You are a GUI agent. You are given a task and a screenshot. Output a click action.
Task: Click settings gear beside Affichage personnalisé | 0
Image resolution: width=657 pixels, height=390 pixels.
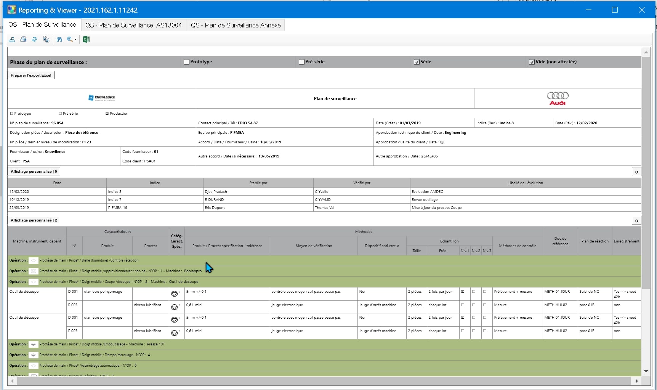point(636,172)
